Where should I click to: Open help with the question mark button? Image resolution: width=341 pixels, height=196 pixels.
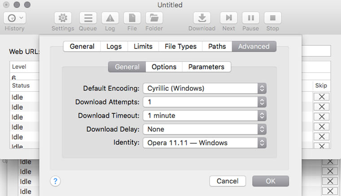tap(55, 181)
